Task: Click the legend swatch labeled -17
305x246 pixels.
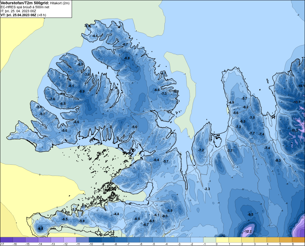Action: (x=6, y=240)
